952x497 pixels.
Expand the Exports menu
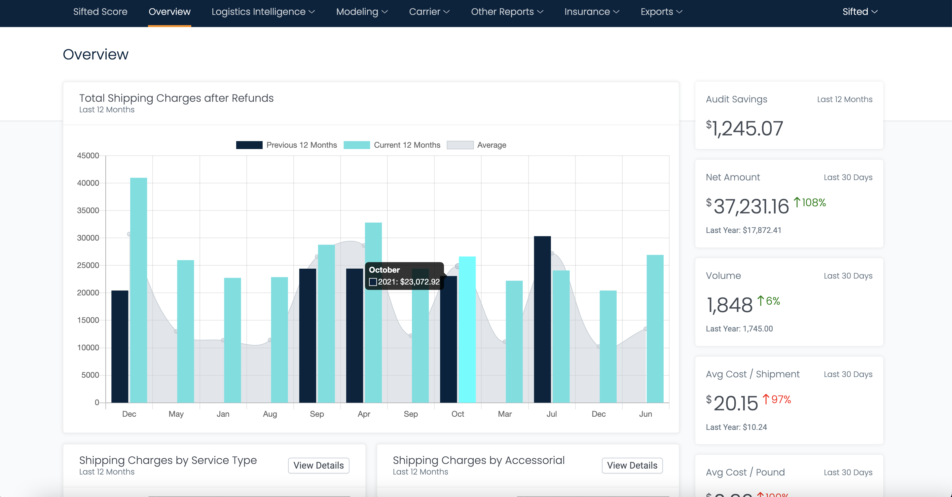[661, 12]
